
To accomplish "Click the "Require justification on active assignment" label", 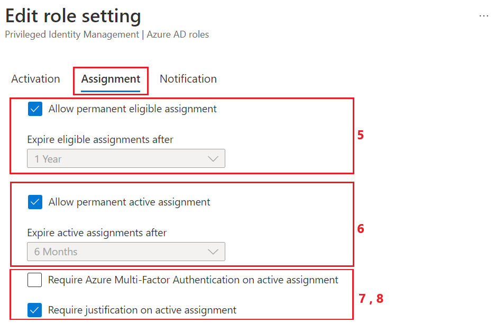I will coord(142,310).
